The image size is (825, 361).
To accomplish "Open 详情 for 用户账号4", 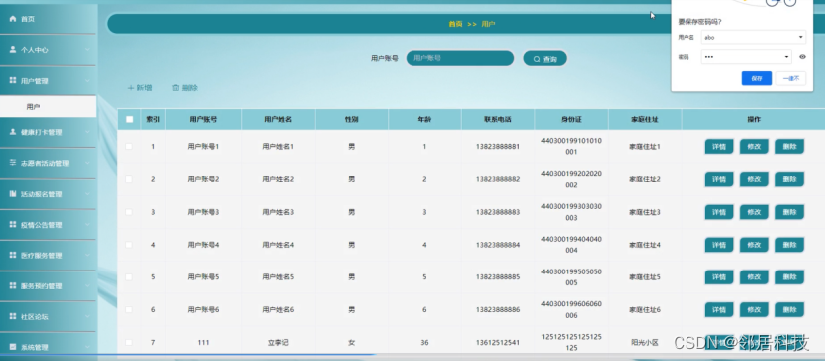I will [x=719, y=245].
